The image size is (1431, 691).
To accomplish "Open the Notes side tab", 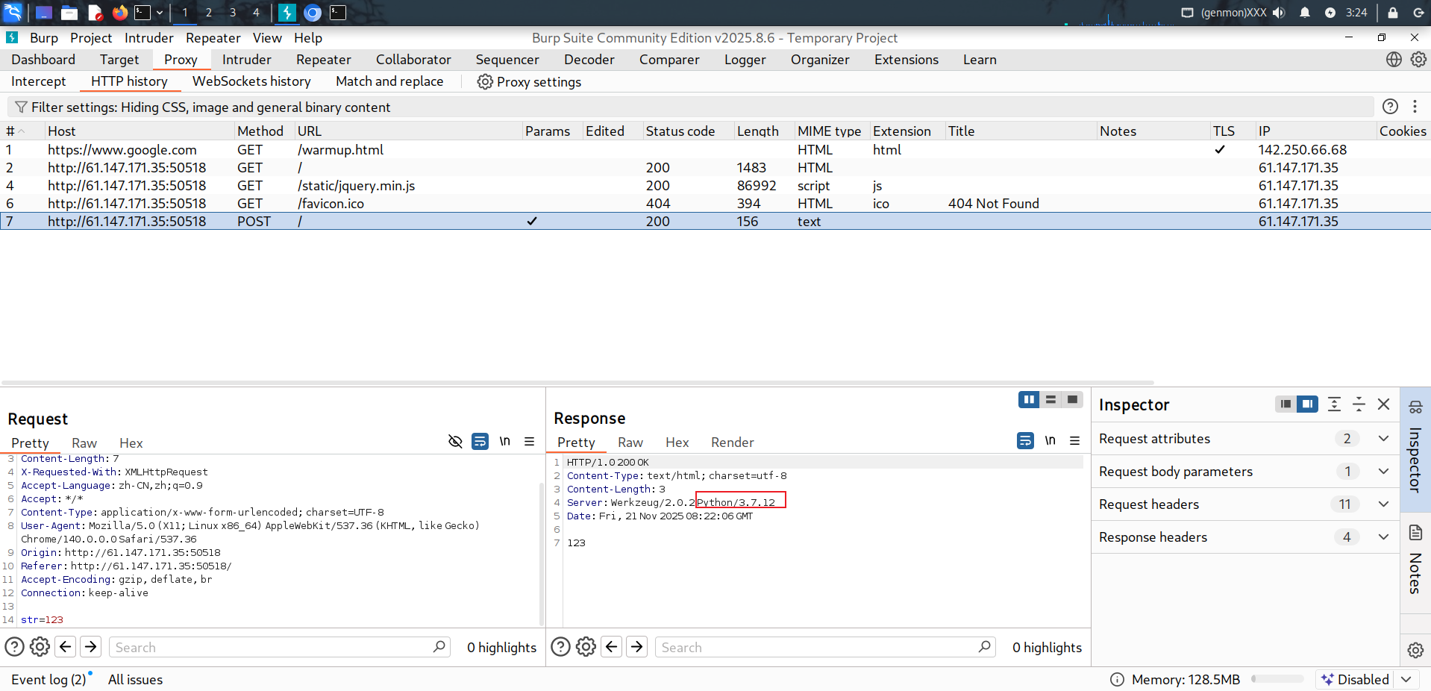I will point(1415,563).
